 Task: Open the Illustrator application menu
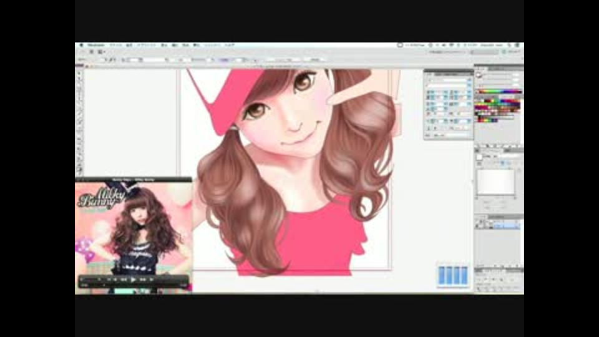(x=96, y=45)
